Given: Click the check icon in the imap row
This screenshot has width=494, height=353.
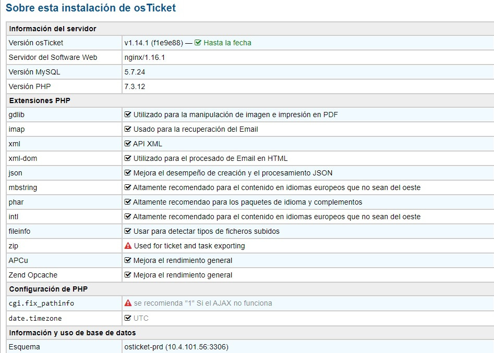Looking at the screenshot, I should [x=128, y=129].
